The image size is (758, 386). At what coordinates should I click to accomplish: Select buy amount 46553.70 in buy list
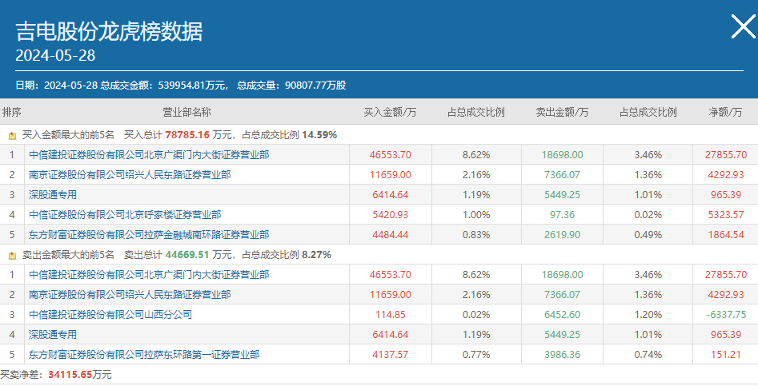391,155
